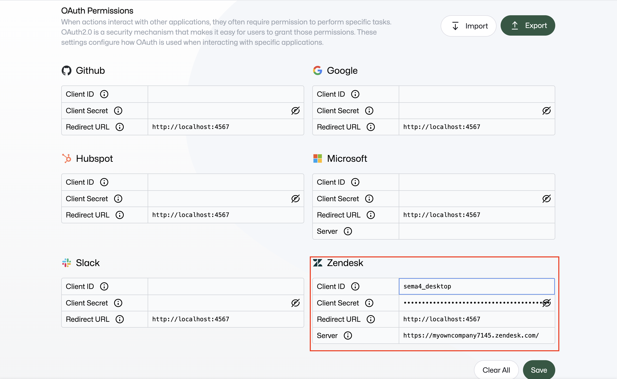Focus the Slack Client ID field
Screen dimensions: 617x379
(x=226, y=286)
